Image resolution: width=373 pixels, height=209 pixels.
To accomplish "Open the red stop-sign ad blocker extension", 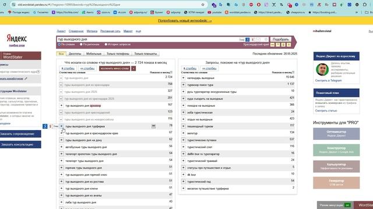I will [251, 5].
